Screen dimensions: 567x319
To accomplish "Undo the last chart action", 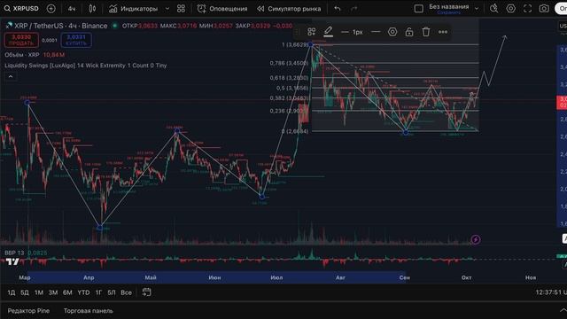I will click(338, 9).
